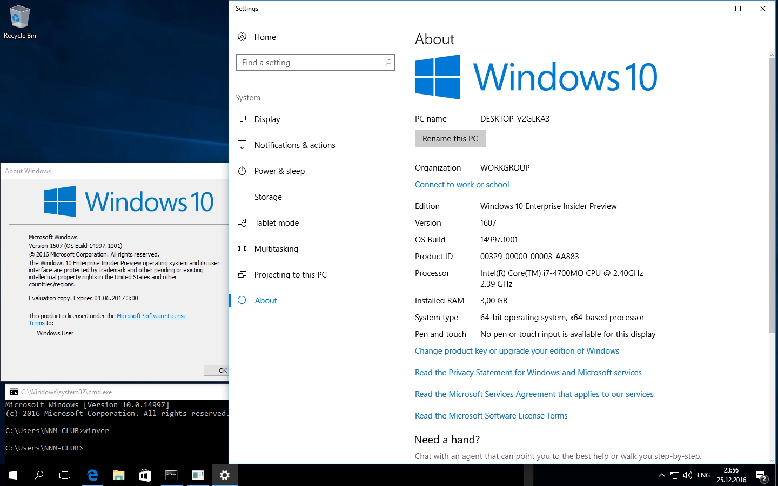
Task: Open Read the Microsoft Software License Terms link
Action: pos(491,416)
